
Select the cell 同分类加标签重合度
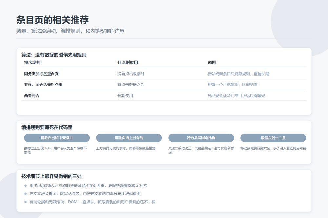(41, 74)
